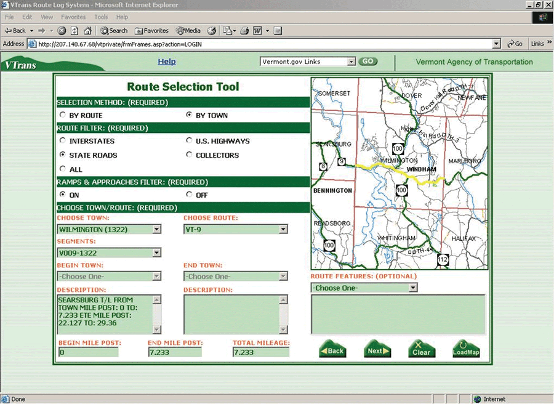The width and height of the screenshot is (554, 404).
Task: Click the Stop loading toolbar icon
Action: click(62, 30)
